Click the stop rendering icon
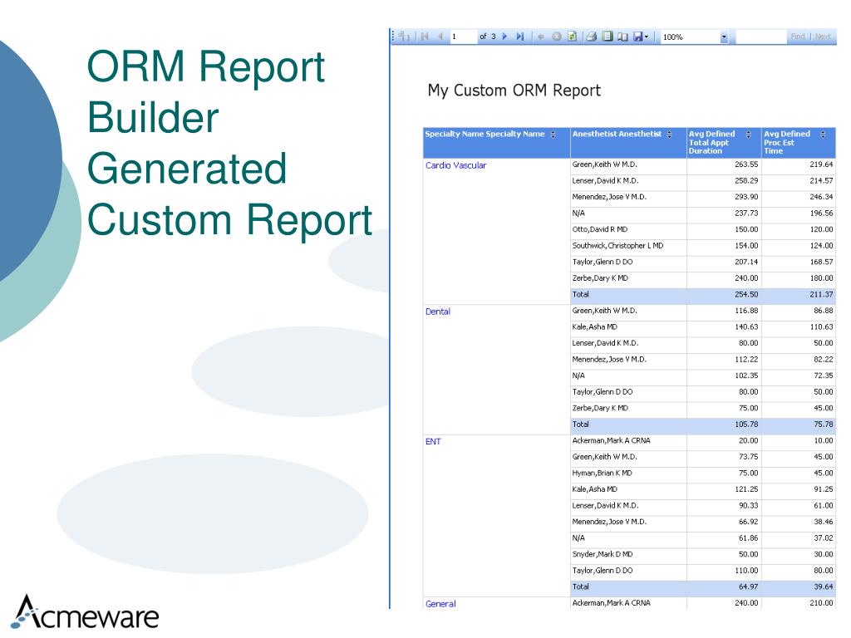851x638 pixels. pyautogui.click(x=556, y=37)
